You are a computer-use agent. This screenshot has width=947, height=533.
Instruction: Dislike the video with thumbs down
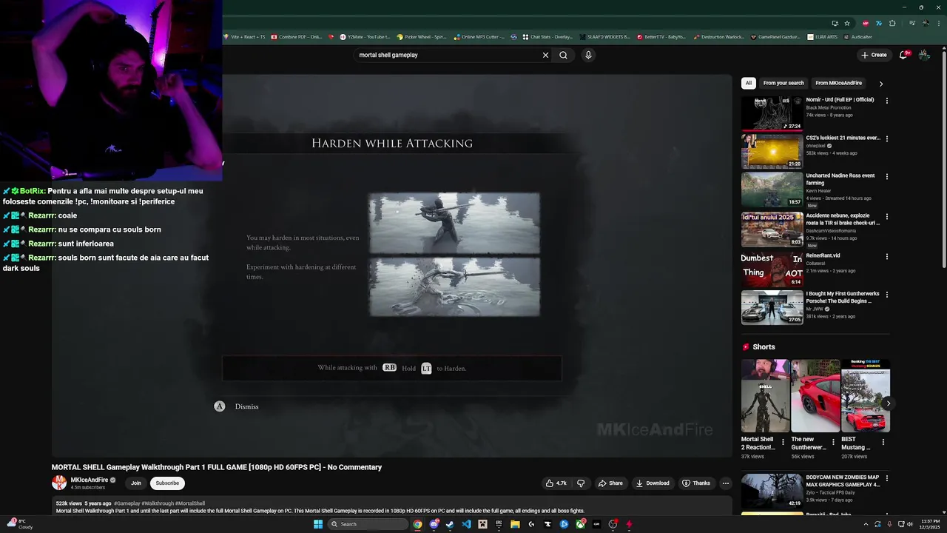tap(581, 483)
